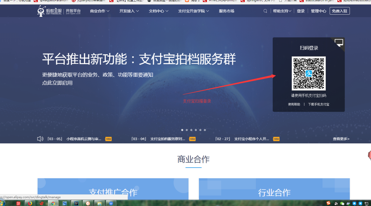Expand the 支付宝开放学院 menu
Viewport: 371px width, 206px height.
click(x=193, y=11)
